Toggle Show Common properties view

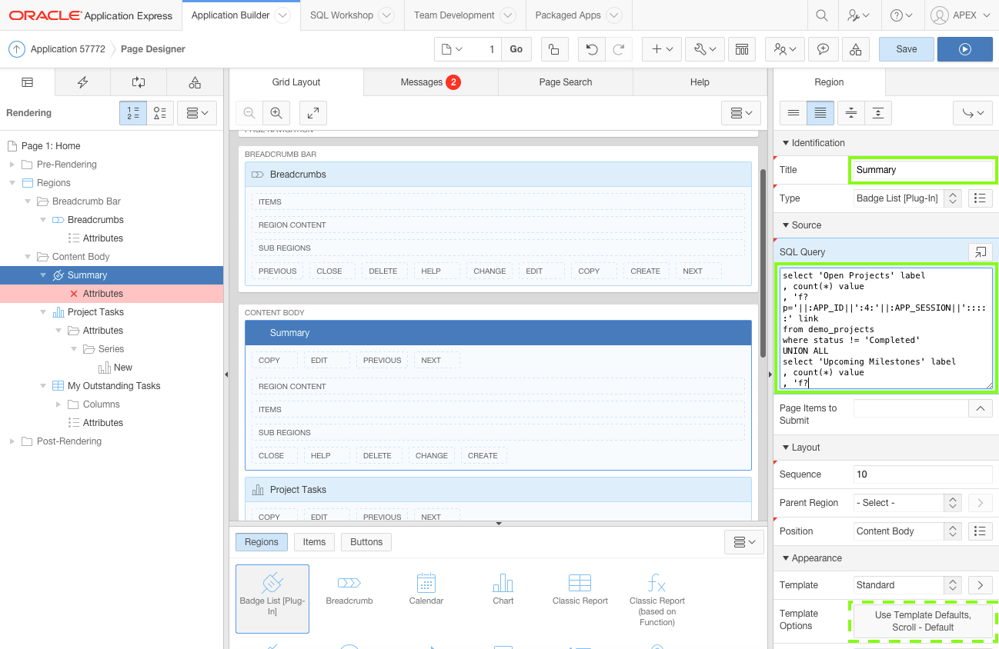click(x=793, y=113)
